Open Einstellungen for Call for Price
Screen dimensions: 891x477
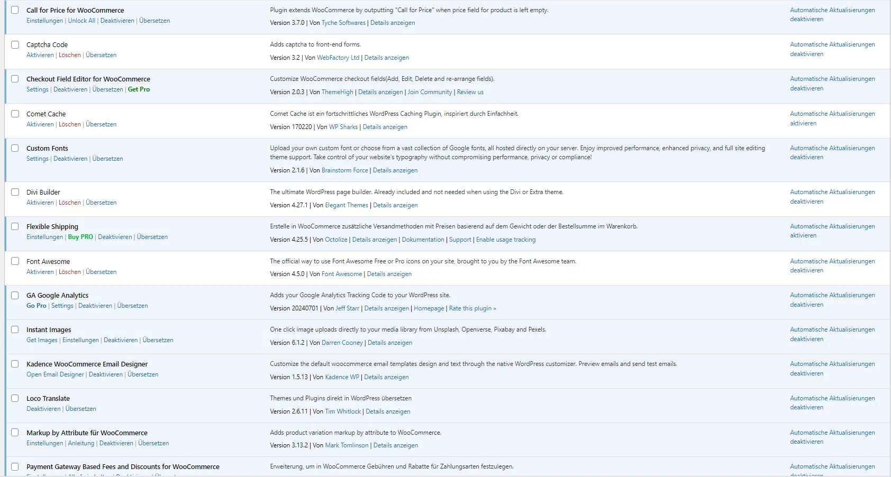(x=44, y=21)
